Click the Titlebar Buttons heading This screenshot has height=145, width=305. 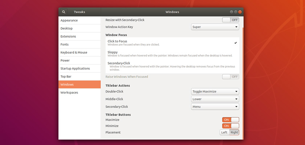[118, 115]
